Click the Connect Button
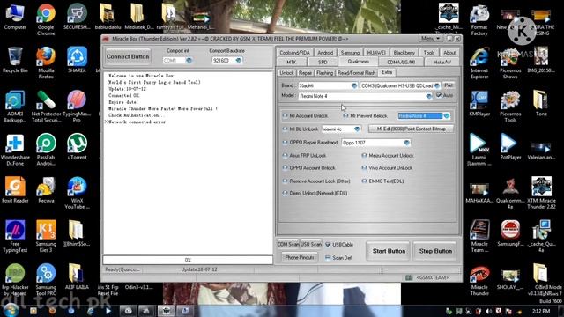 128,56
